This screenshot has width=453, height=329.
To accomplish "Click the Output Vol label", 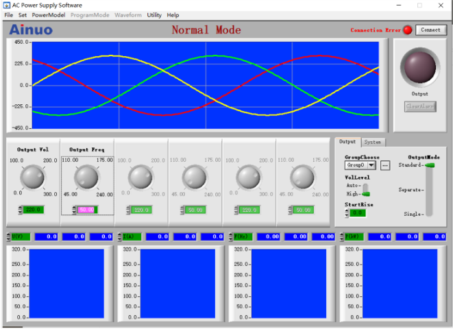I will [x=33, y=149].
